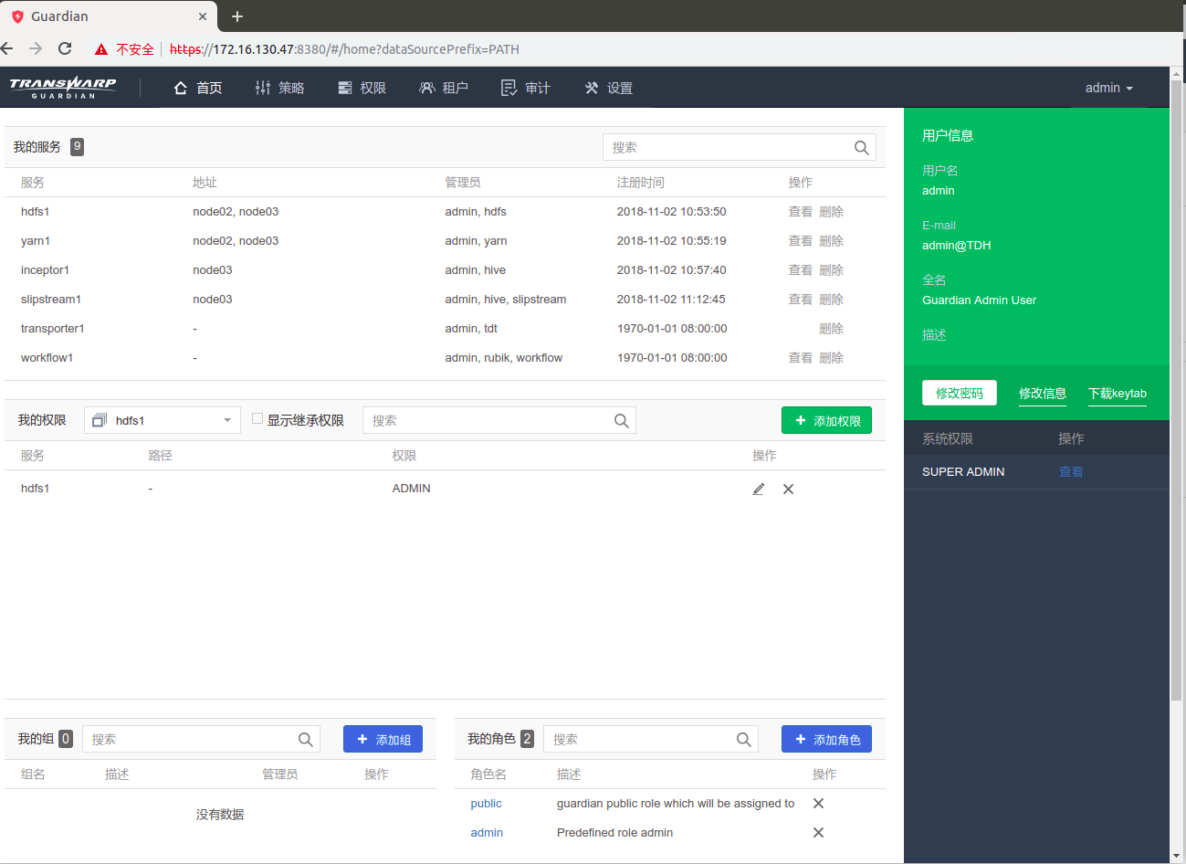Click the browser forward arrow
This screenshot has height=864, width=1186.
pyautogui.click(x=36, y=48)
